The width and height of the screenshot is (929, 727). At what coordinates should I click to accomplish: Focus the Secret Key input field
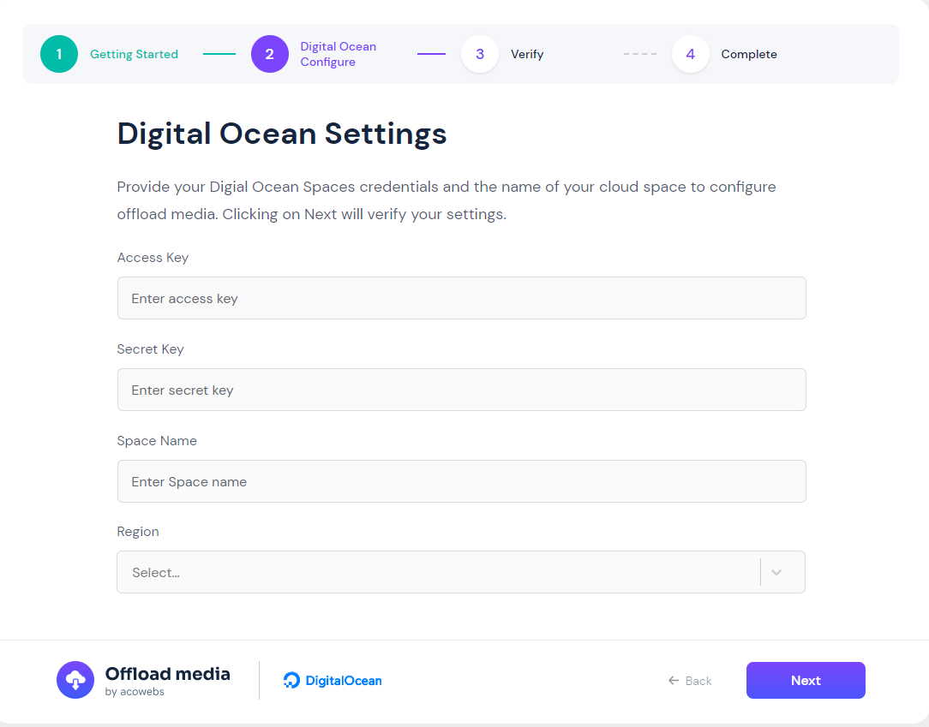[x=462, y=390]
